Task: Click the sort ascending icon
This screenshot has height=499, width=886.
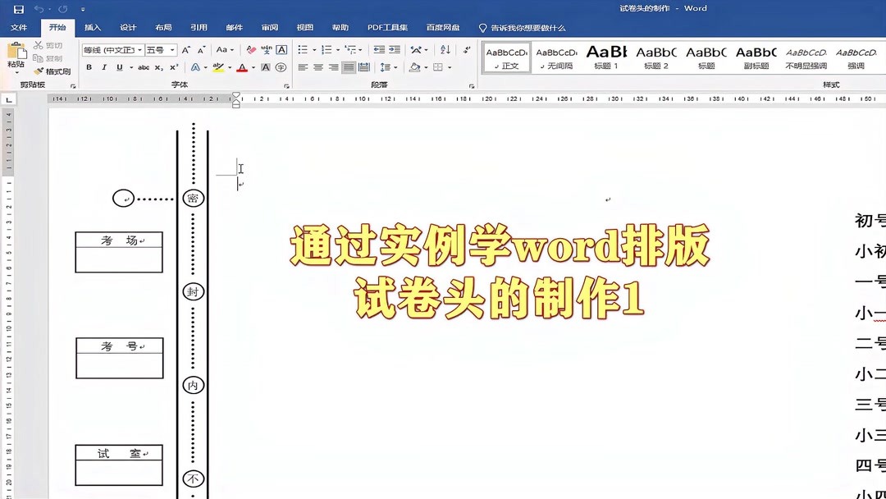Action: (x=446, y=49)
